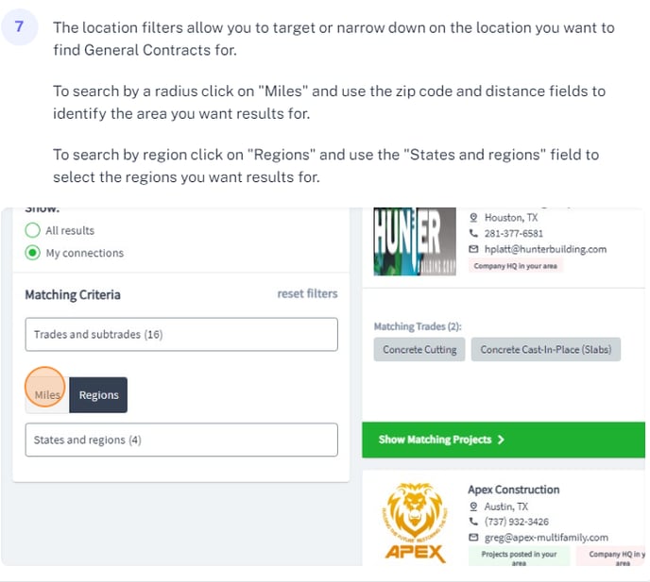Click the chevron arrow on Show Matching Projects
Screen dimensions: 650x582
[x=501, y=440]
